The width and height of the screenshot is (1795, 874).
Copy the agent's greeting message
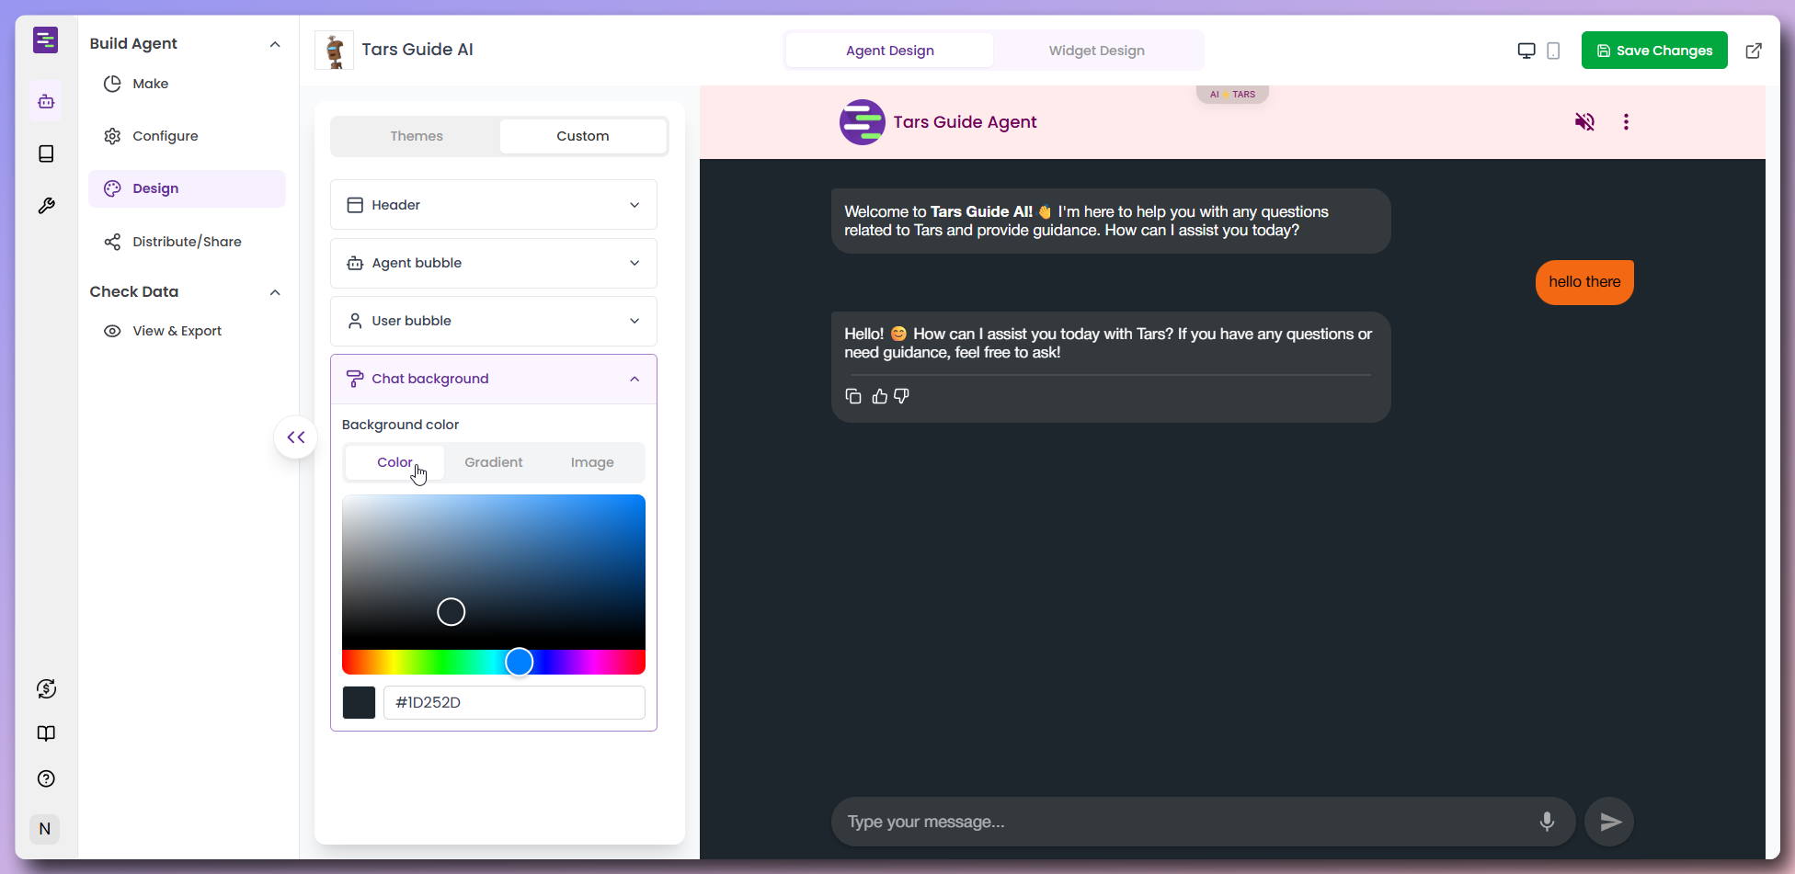[x=853, y=395]
